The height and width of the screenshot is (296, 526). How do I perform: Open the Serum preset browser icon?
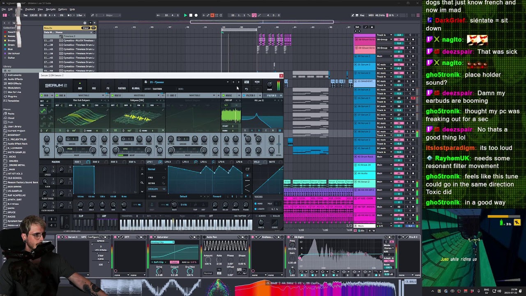247,82
